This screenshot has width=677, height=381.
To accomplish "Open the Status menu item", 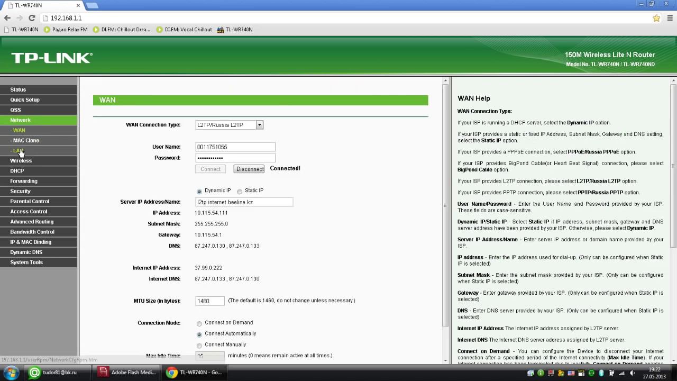I will point(39,89).
